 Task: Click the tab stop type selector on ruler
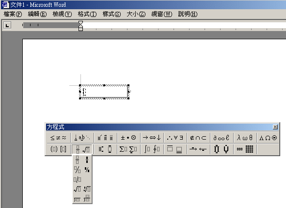(x=7, y=25)
